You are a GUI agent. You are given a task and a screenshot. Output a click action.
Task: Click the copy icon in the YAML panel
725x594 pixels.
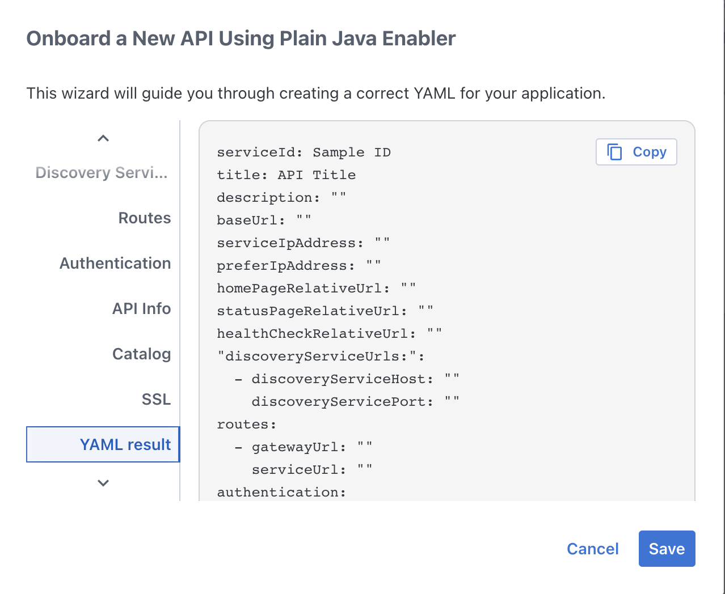[615, 152]
